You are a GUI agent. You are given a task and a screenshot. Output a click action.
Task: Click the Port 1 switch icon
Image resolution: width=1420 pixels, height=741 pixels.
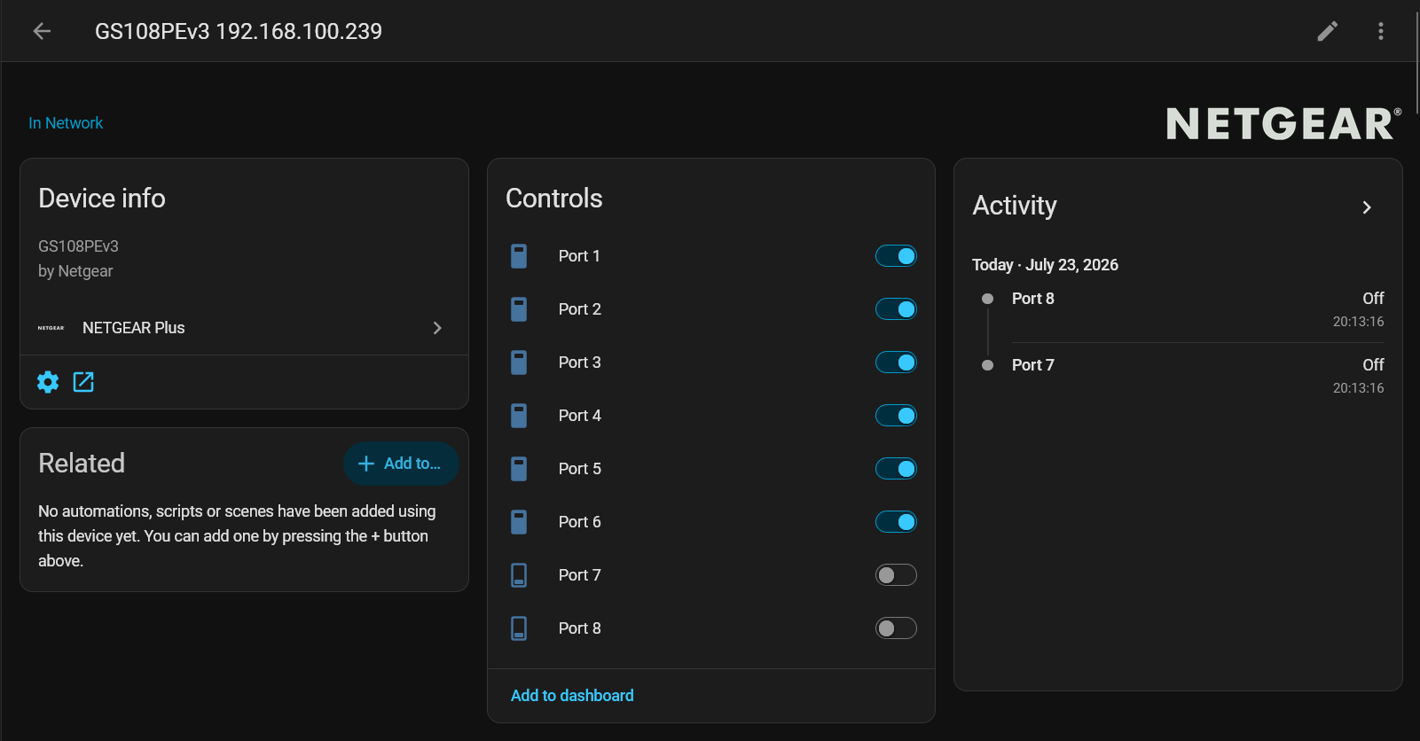pyautogui.click(x=519, y=256)
